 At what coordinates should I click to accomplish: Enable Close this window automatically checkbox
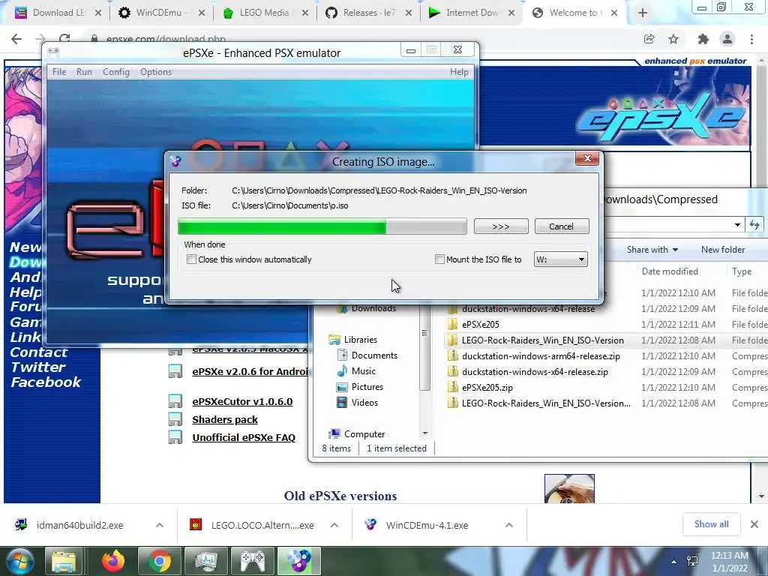coord(191,259)
